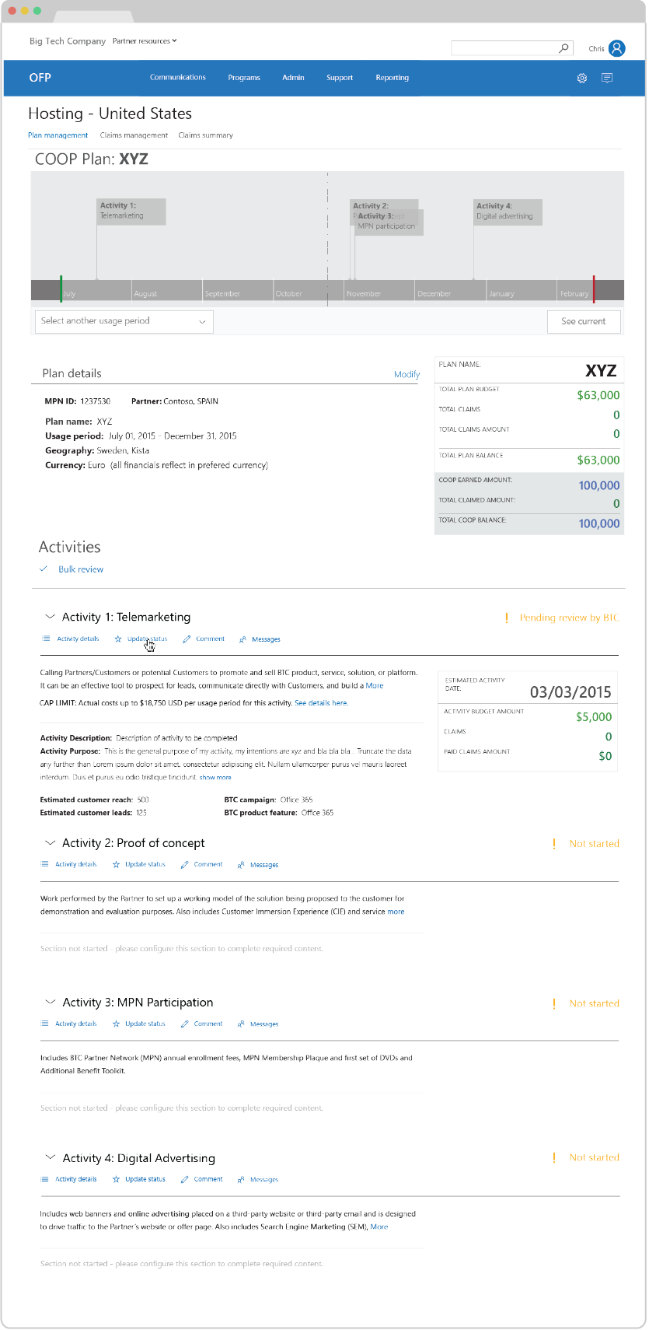
Task: Click Big Tech Company header text
Action: coord(68,41)
